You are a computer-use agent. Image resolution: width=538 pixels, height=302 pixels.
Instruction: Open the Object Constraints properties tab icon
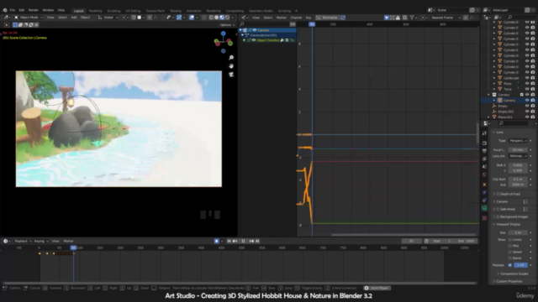point(484,200)
